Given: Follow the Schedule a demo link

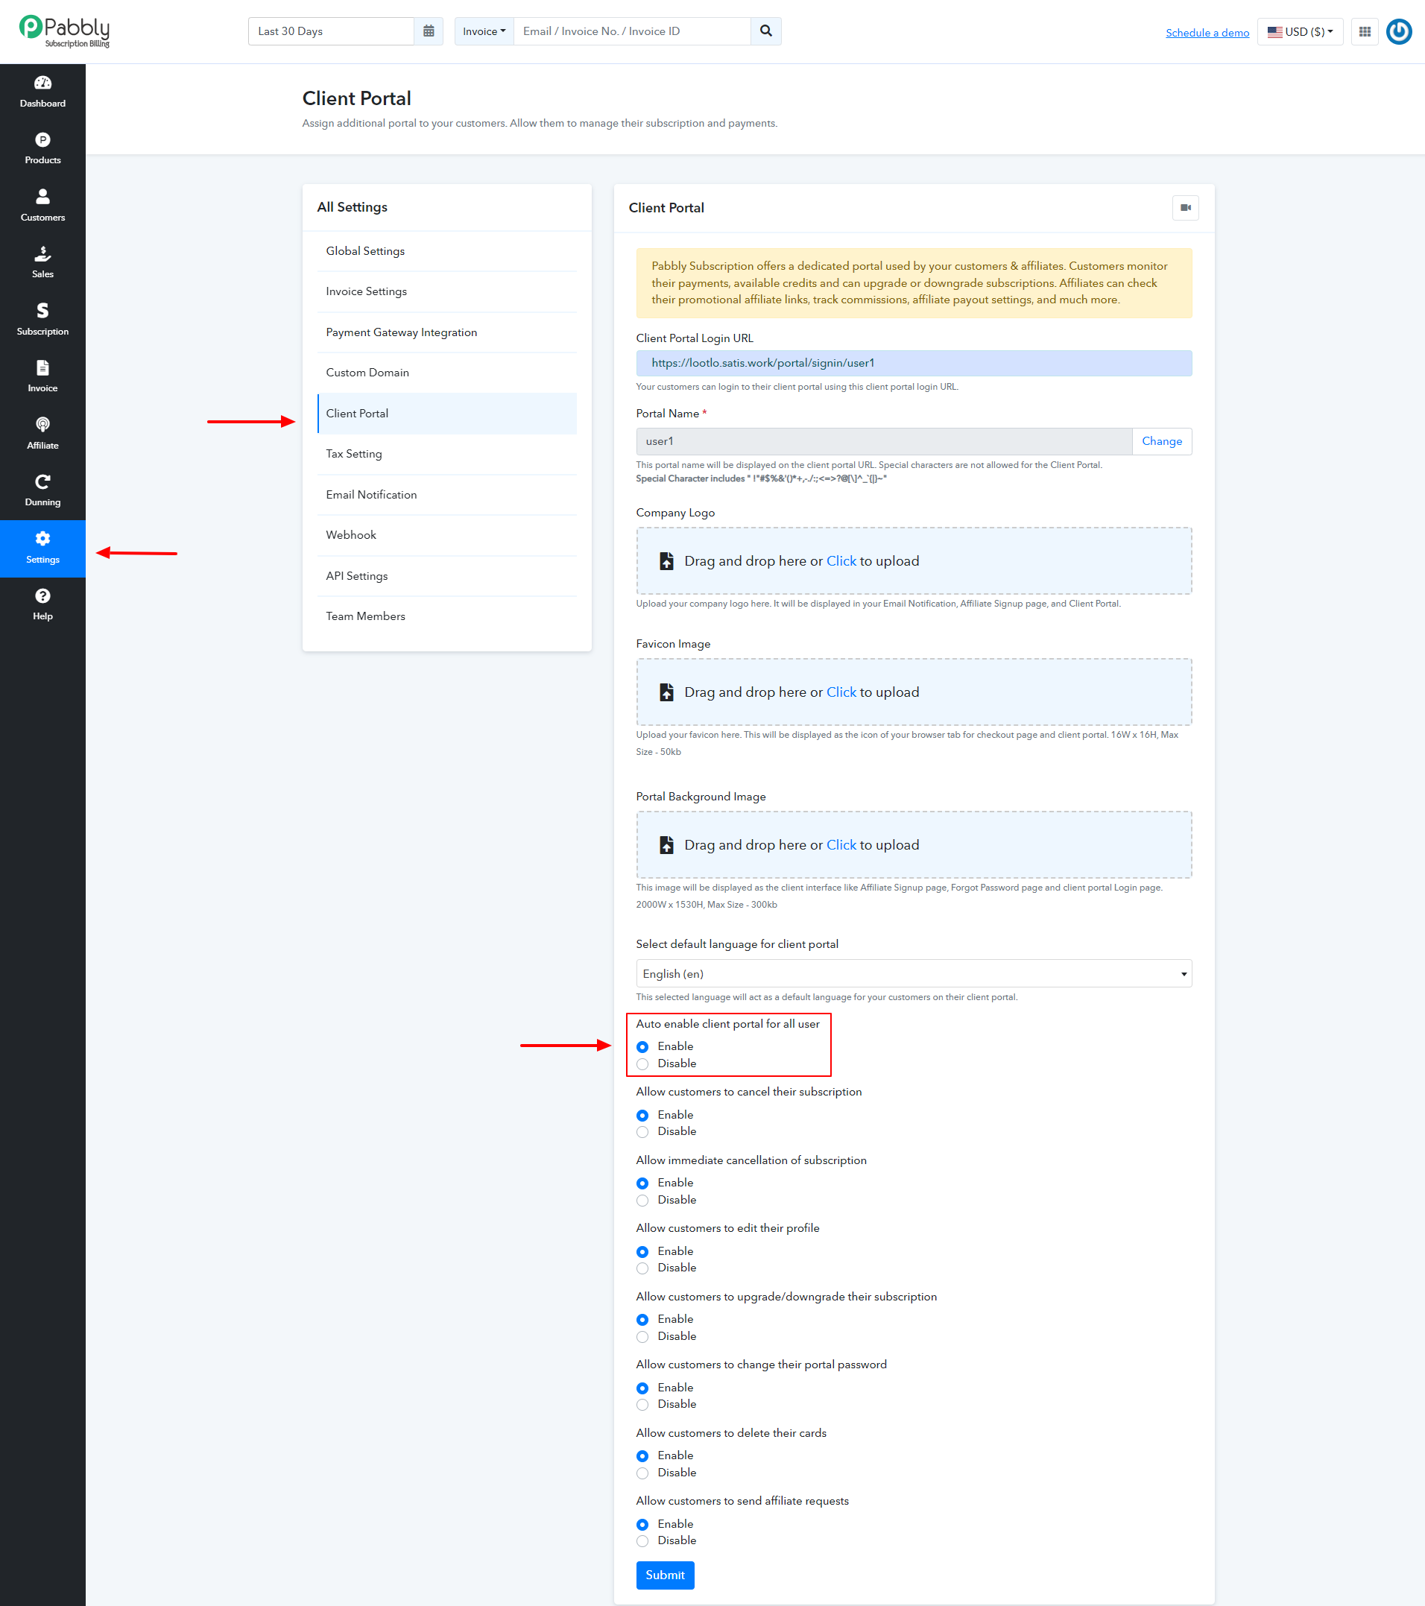Looking at the screenshot, I should pyautogui.click(x=1207, y=33).
